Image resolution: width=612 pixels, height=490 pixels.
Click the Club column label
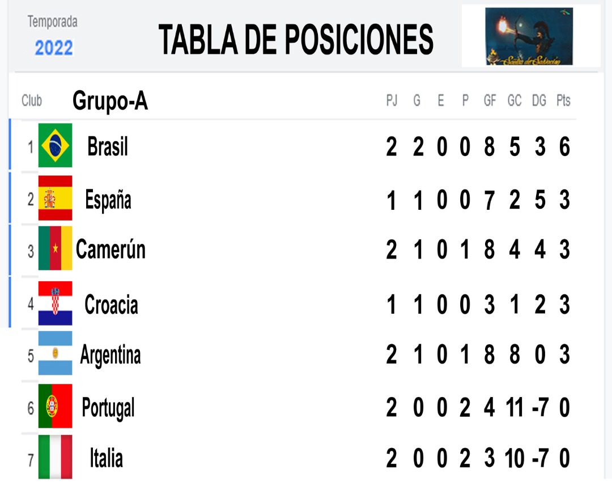[x=32, y=101]
